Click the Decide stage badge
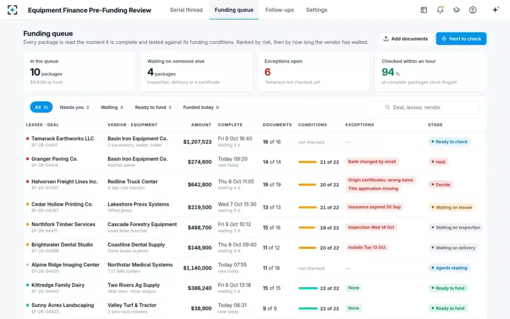 click(441, 185)
